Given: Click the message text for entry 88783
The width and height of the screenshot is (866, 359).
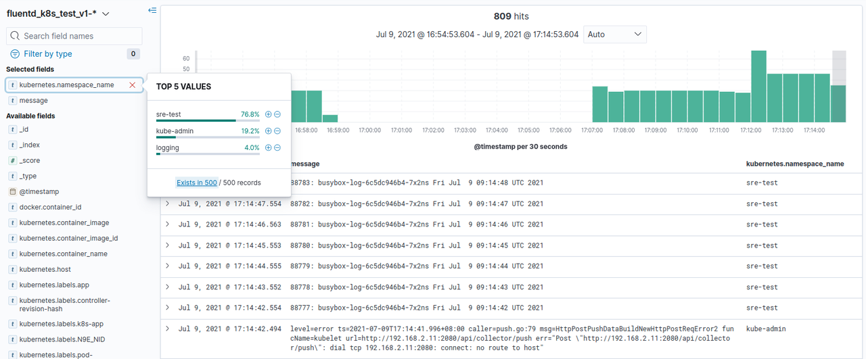Looking at the screenshot, I should 416,183.
